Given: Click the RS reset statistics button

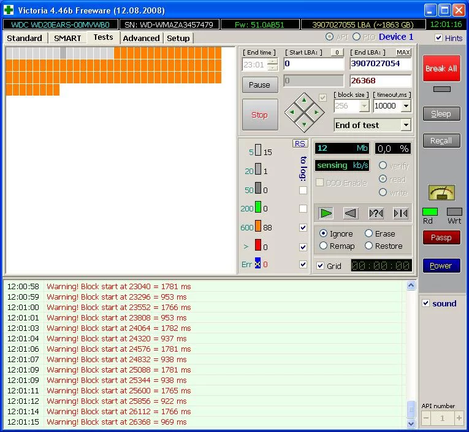Looking at the screenshot, I should click(x=300, y=143).
